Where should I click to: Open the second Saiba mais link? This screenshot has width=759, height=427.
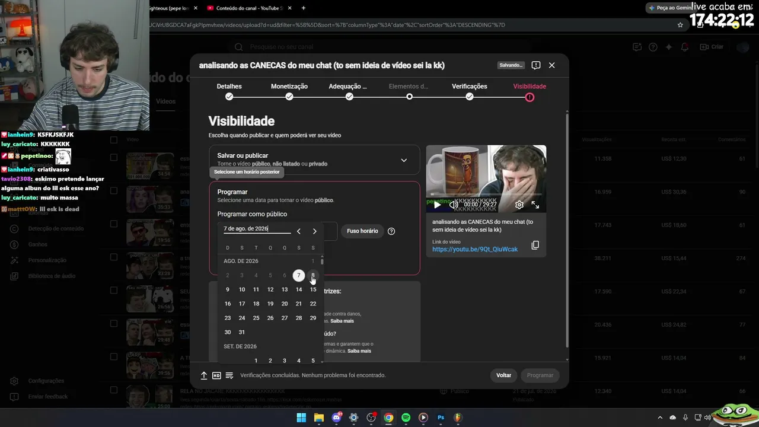[x=359, y=351]
